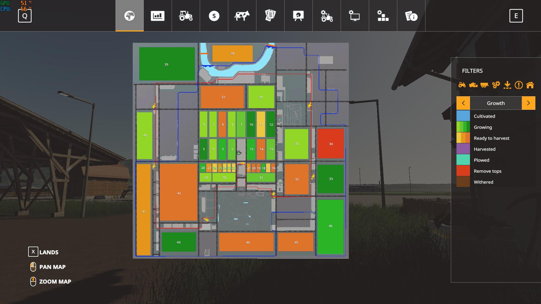The width and height of the screenshot is (541, 304).
Task: Open the Animals cow icon page
Action: point(242,16)
